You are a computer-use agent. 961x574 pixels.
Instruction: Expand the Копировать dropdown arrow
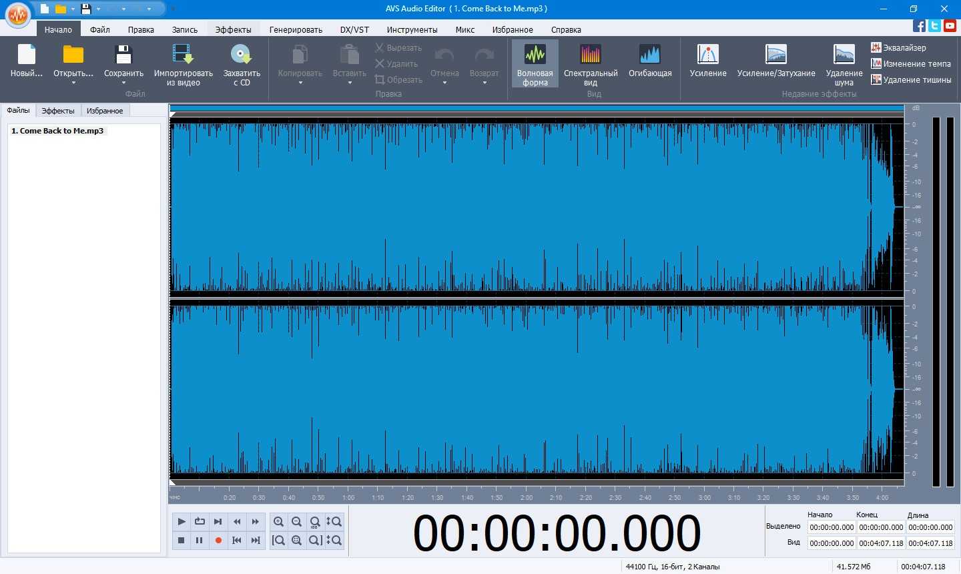tap(300, 83)
